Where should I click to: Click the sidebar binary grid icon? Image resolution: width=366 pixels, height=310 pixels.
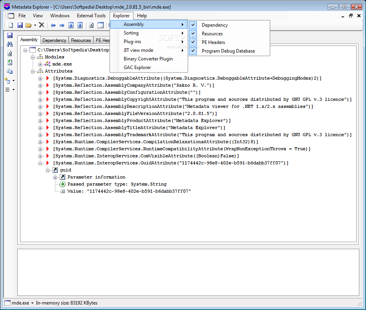pyautogui.click(x=7, y=89)
